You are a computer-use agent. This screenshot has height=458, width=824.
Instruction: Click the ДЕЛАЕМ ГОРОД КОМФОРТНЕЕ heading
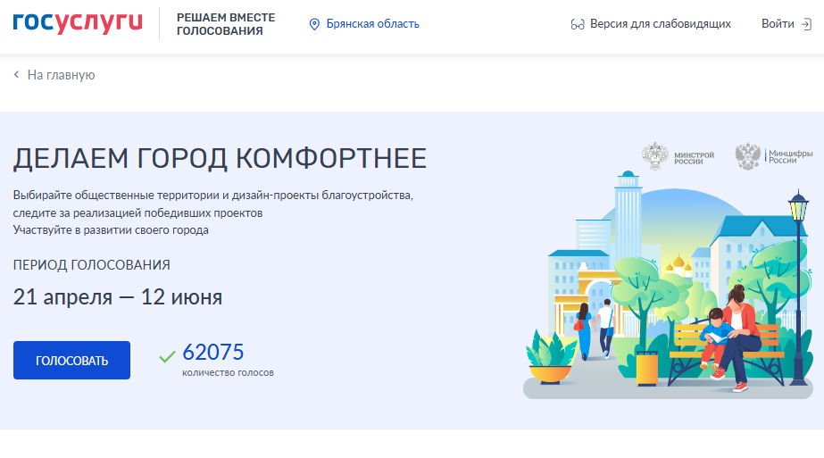tap(220, 158)
